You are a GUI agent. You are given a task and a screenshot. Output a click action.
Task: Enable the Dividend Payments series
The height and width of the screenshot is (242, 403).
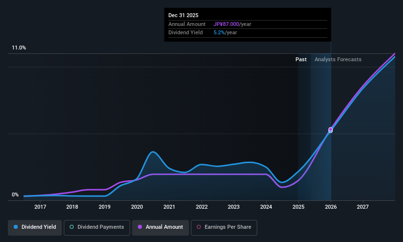pyautogui.click(x=97, y=228)
